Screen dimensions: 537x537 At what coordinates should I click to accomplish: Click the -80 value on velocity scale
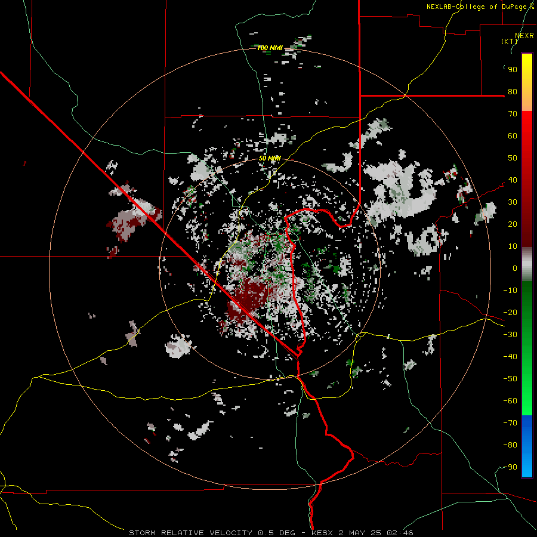click(x=510, y=445)
